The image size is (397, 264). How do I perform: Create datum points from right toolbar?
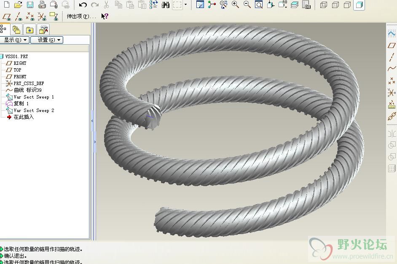pos(392,81)
